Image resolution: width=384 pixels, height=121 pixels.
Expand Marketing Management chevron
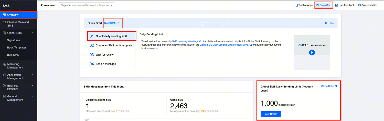coord(33,64)
